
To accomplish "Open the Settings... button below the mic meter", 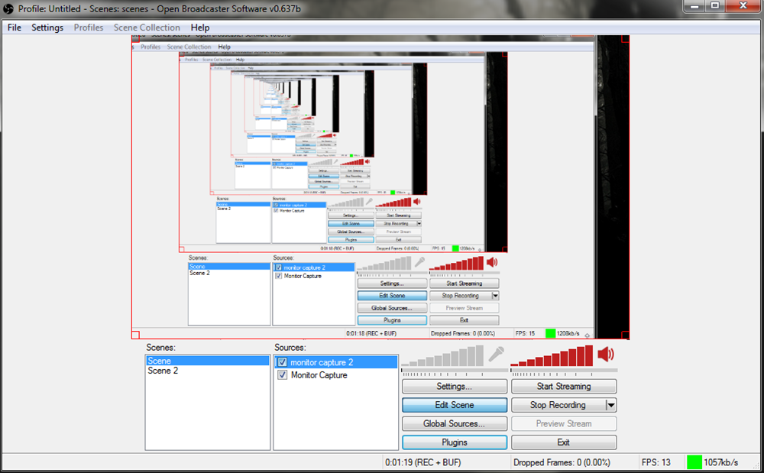I will point(454,387).
